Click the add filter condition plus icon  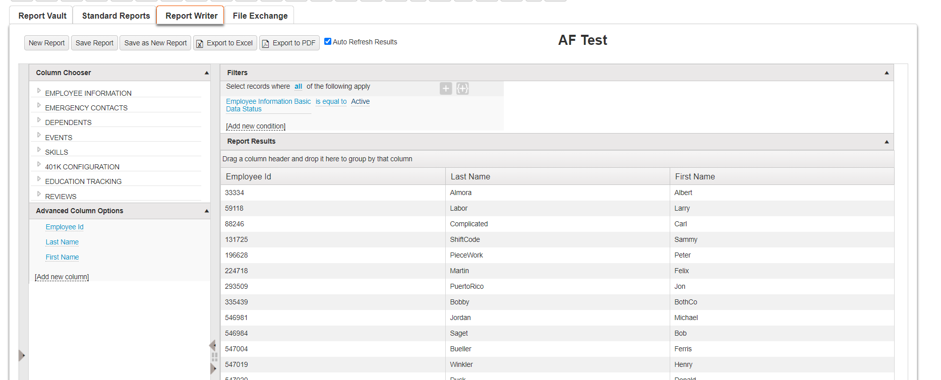click(446, 89)
